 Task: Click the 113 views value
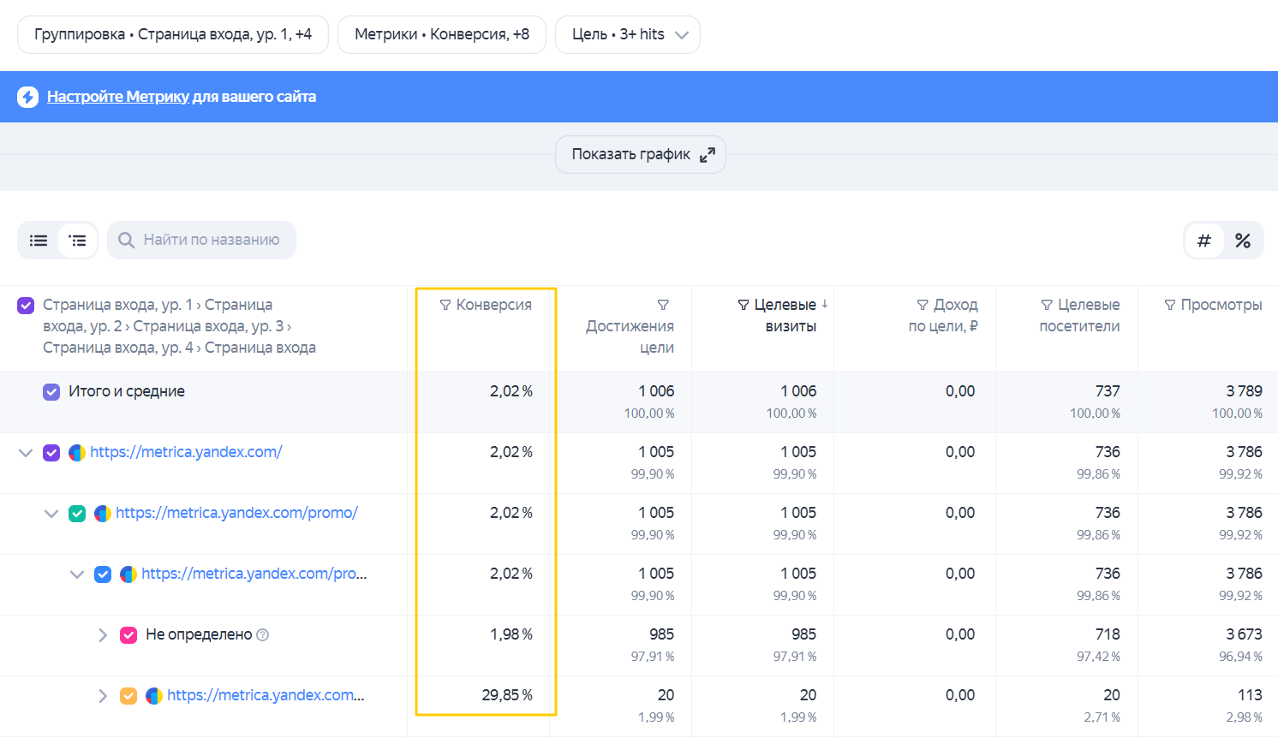point(1250,695)
